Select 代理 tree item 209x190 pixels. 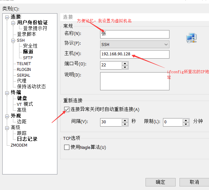(x=22, y=81)
